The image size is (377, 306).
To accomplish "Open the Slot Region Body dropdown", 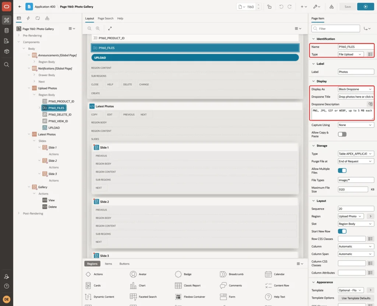I will tap(356, 224).
